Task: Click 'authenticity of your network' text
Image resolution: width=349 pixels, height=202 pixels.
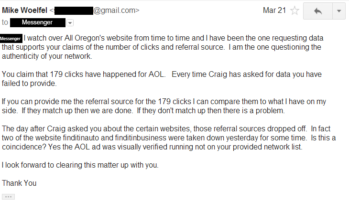Action: coord(47,56)
